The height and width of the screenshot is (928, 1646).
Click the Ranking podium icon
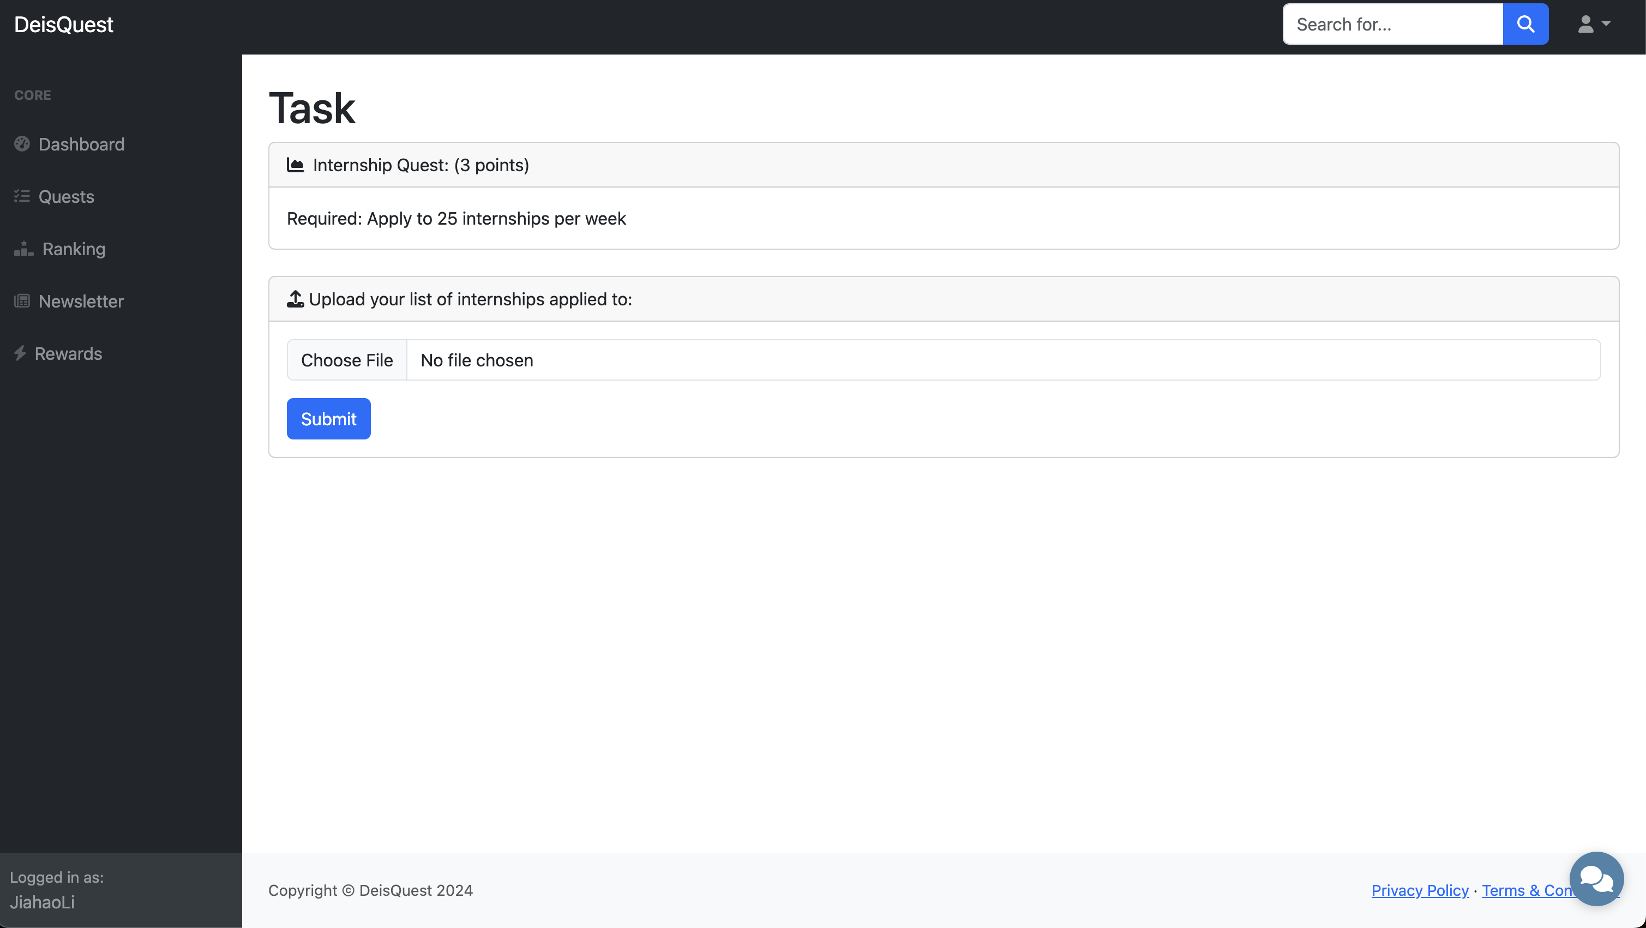coord(23,249)
